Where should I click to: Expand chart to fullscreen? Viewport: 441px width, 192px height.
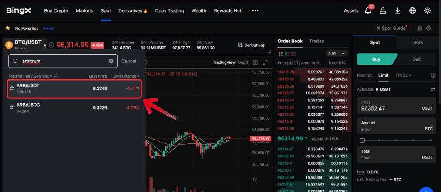[x=265, y=62]
